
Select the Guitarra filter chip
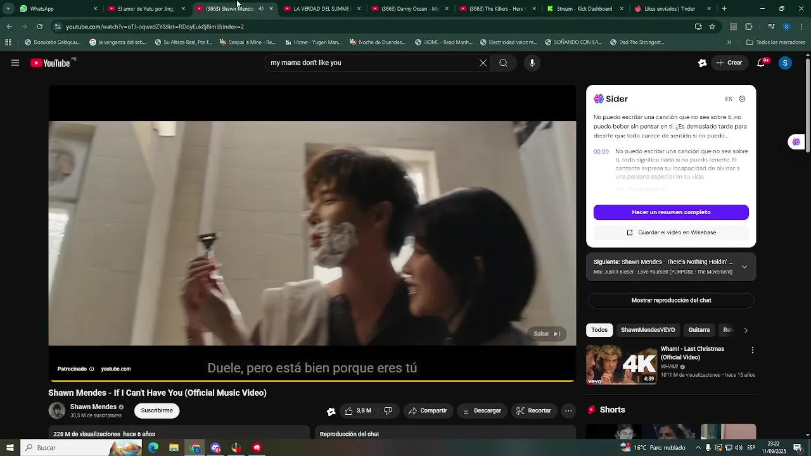(x=699, y=330)
